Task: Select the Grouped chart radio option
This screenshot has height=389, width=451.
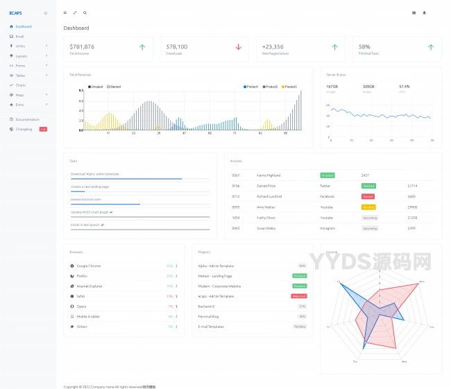Action: click(x=90, y=87)
